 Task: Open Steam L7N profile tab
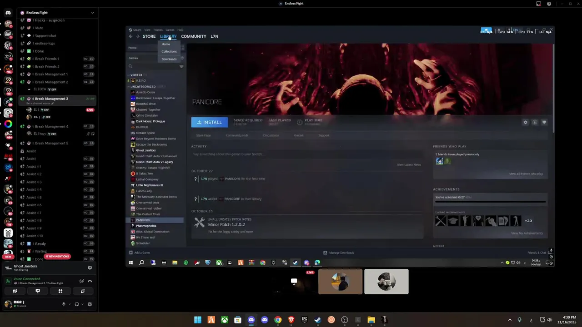pyautogui.click(x=214, y=36)
